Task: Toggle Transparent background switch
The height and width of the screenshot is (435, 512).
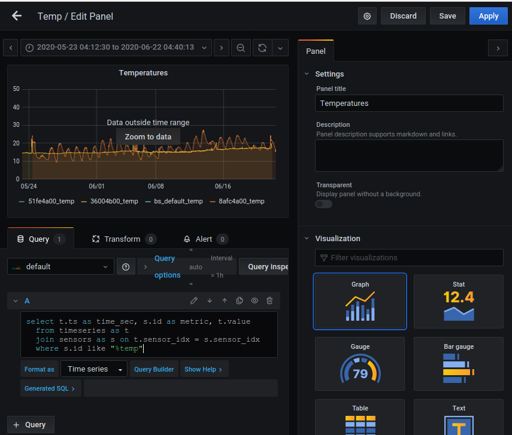Action: tap(323, 204)
